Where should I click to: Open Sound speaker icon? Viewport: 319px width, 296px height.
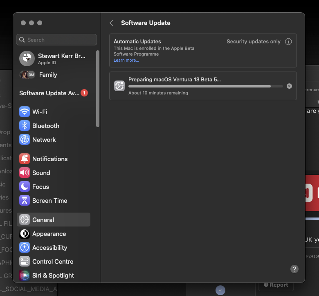pos(25,173)
